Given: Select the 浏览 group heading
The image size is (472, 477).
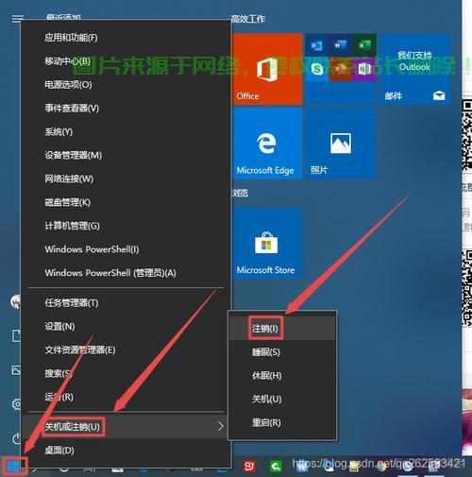Looking at the screenshot, I should click(x=241, y=193).
